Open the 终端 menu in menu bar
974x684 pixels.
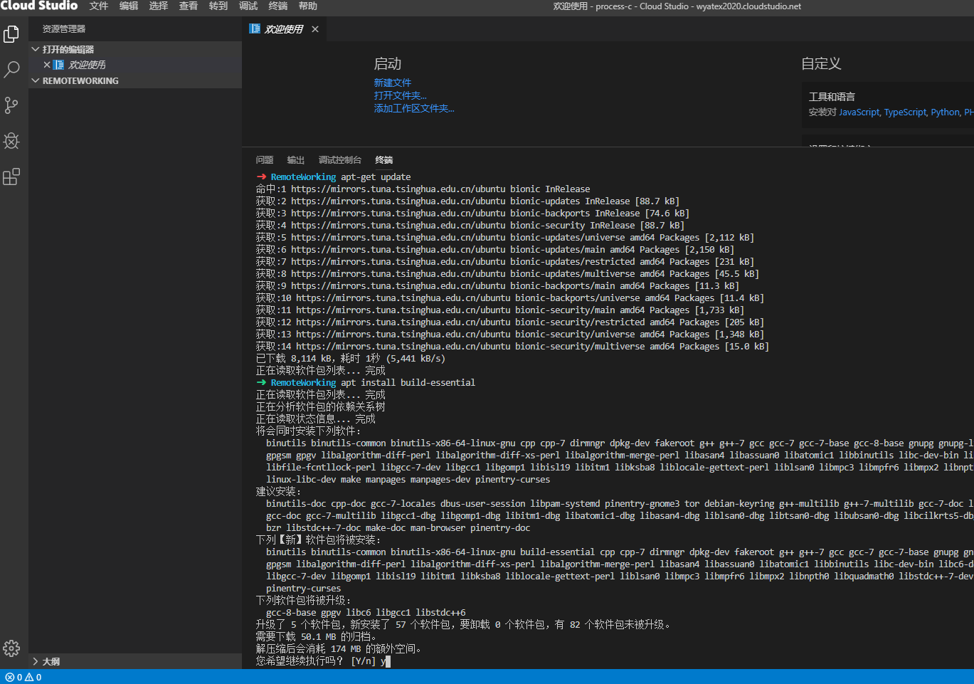[277, 6]
